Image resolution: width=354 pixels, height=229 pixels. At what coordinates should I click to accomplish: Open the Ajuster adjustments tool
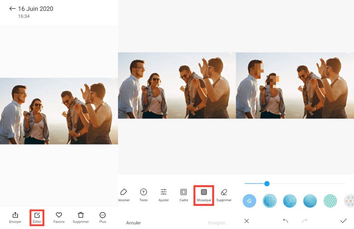pos(164,195)
